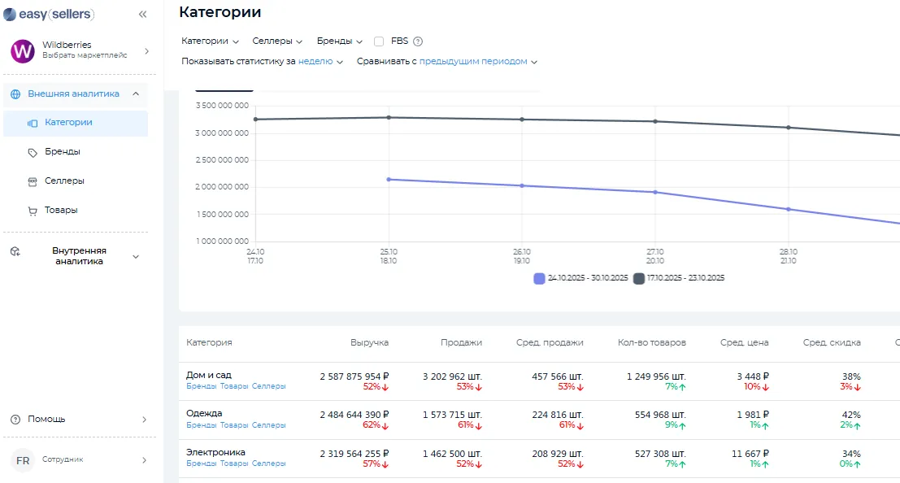This screenshot has height=483, width=900.
Task: Open the Сотрудник profile menu
Action: 79,459
